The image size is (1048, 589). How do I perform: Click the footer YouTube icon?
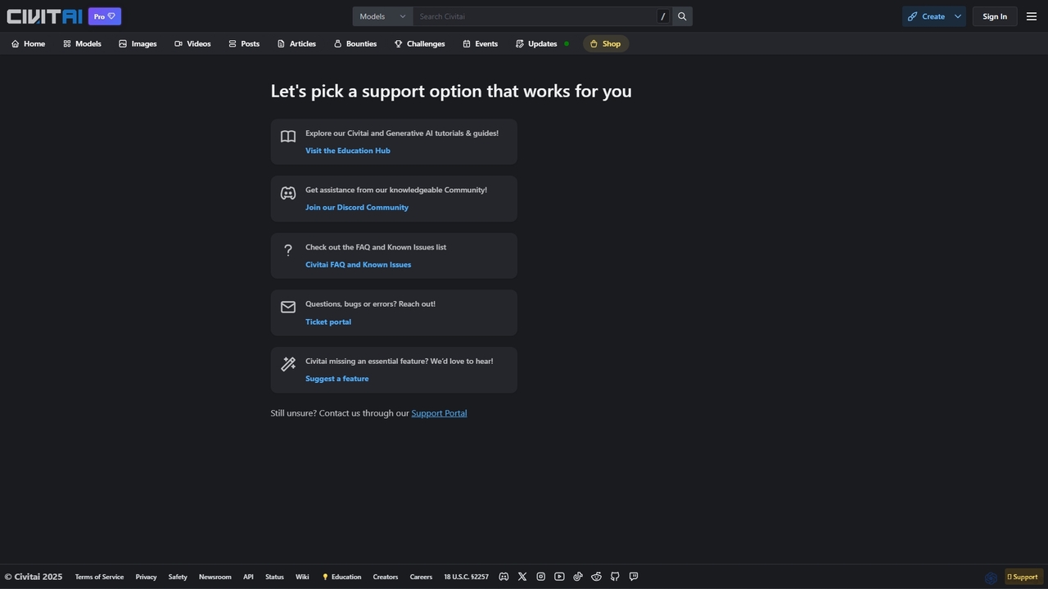559,577
